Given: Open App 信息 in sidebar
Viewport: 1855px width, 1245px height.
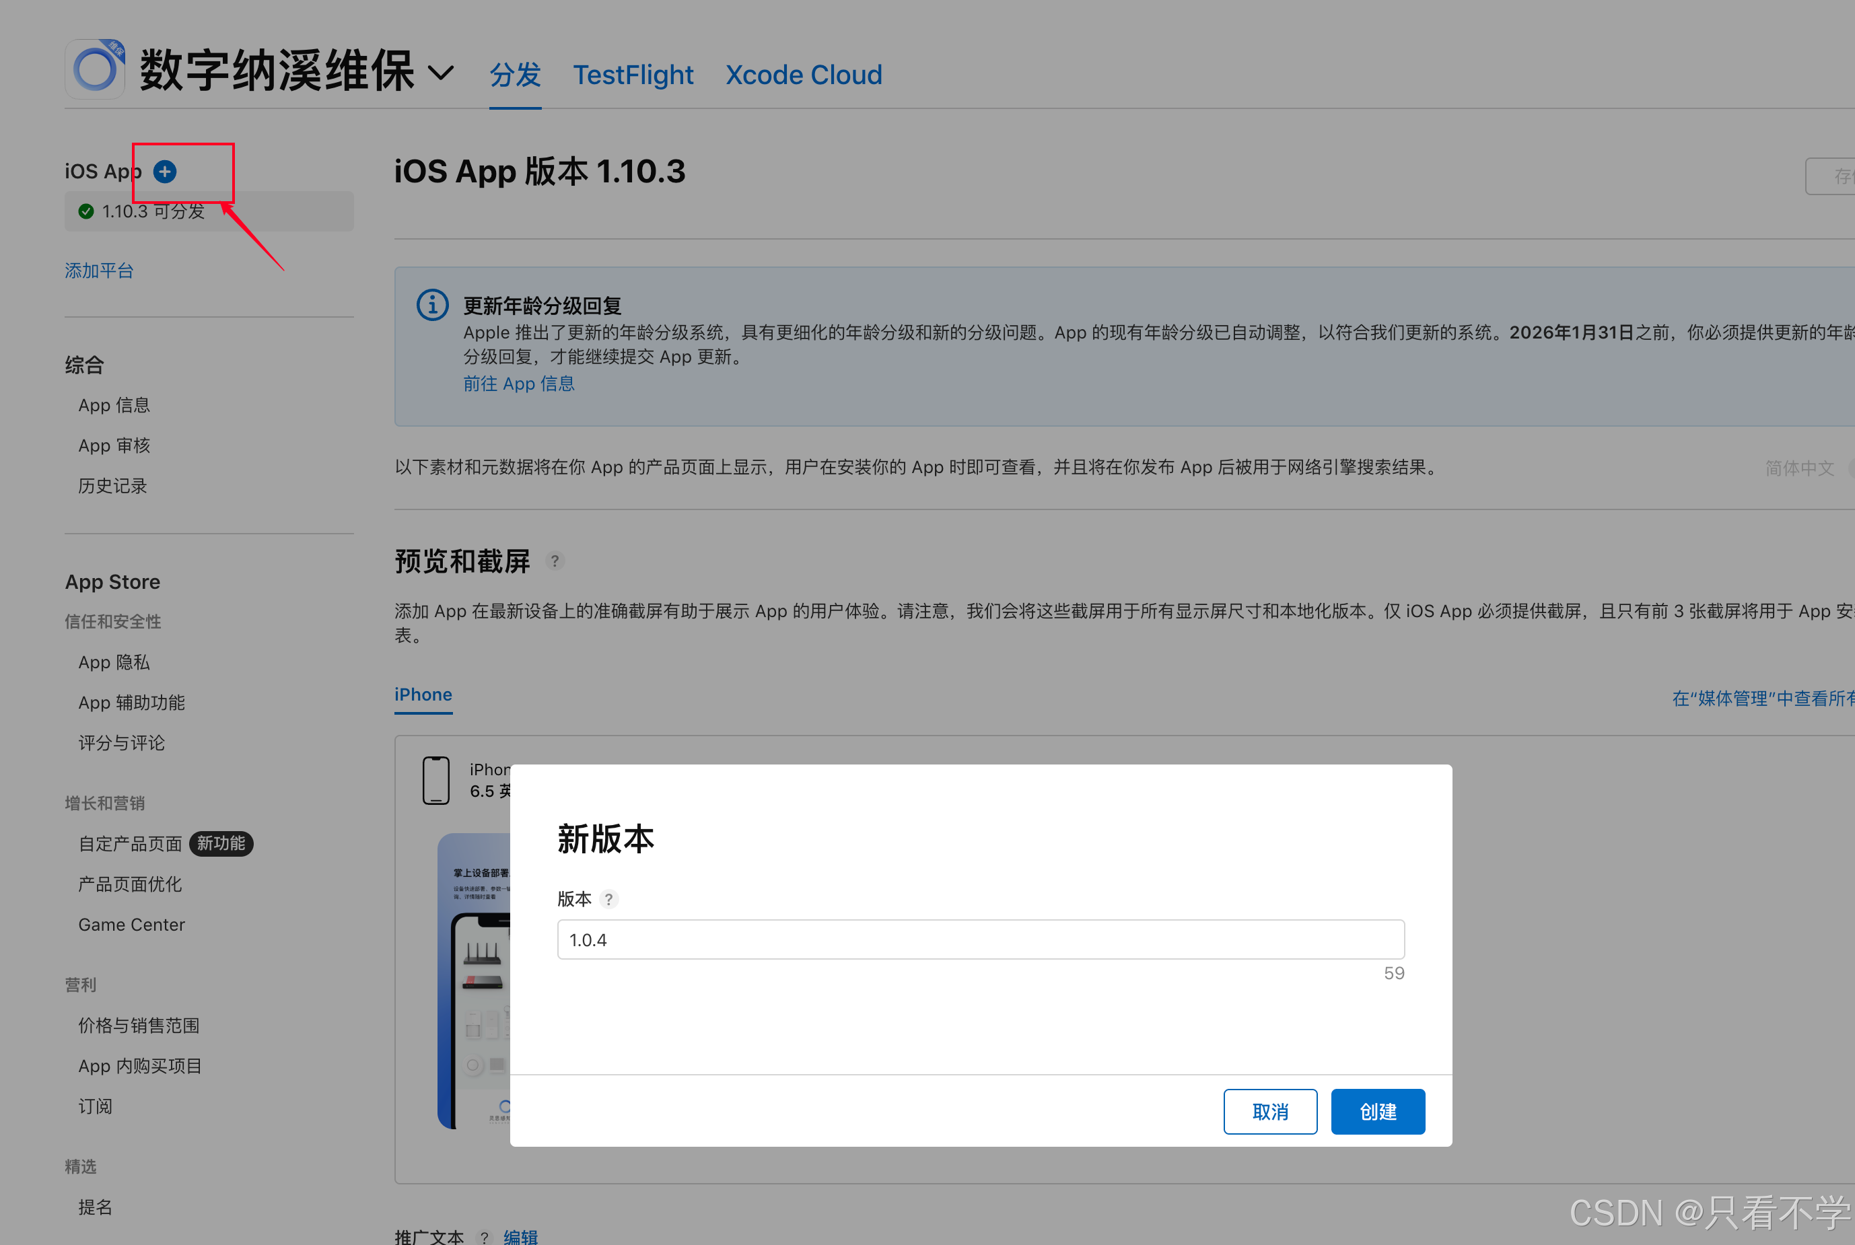Looking at the screenshot, I should (x=114, y=405).
